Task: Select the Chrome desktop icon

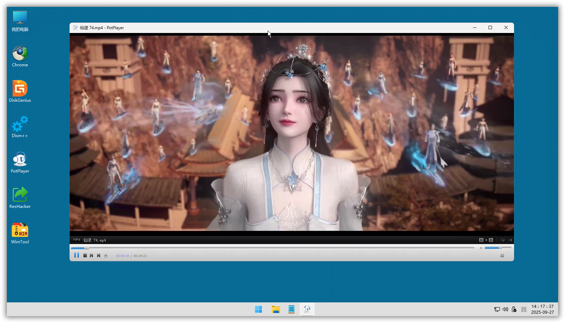Action: point(20,56)
